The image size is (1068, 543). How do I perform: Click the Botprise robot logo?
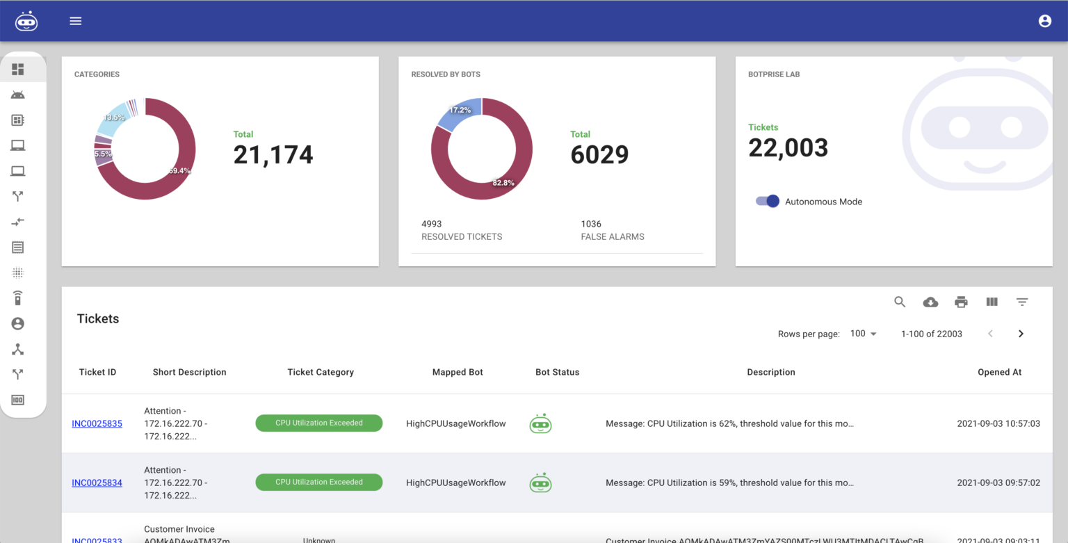[x=26, y=21]
